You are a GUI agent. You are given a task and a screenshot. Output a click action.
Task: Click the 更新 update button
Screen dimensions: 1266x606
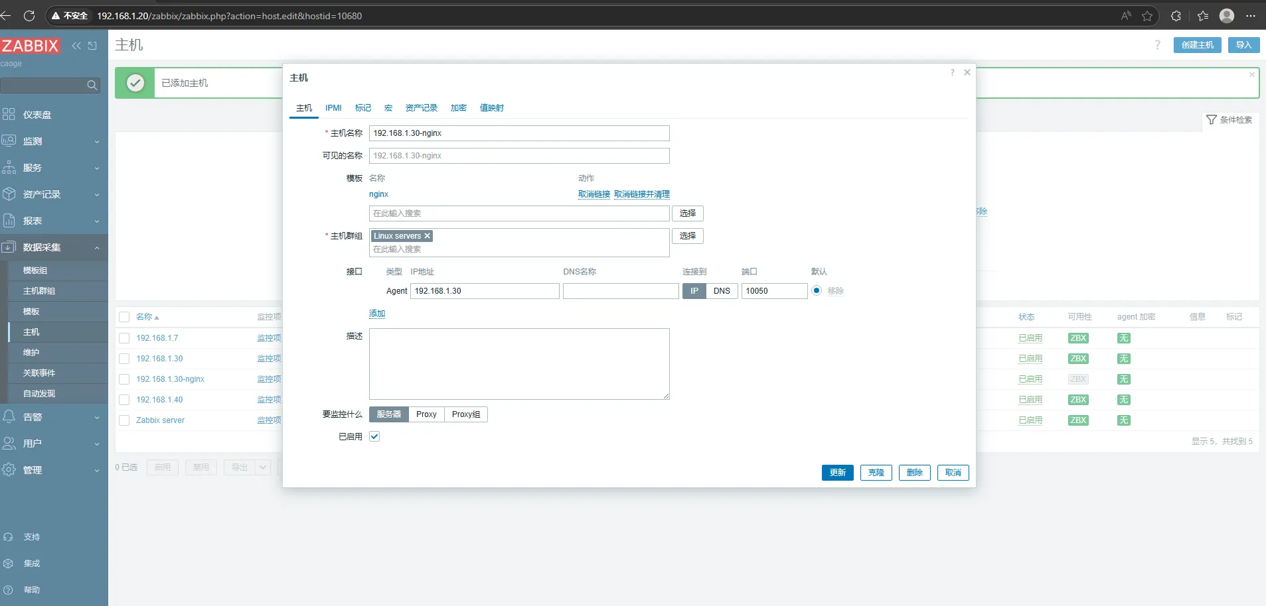coord(838,473)
